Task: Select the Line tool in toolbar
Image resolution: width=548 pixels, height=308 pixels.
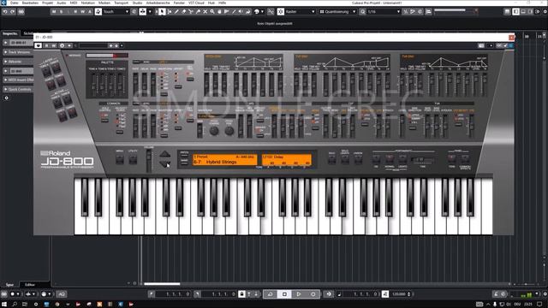Action: (x=234, y=11)
